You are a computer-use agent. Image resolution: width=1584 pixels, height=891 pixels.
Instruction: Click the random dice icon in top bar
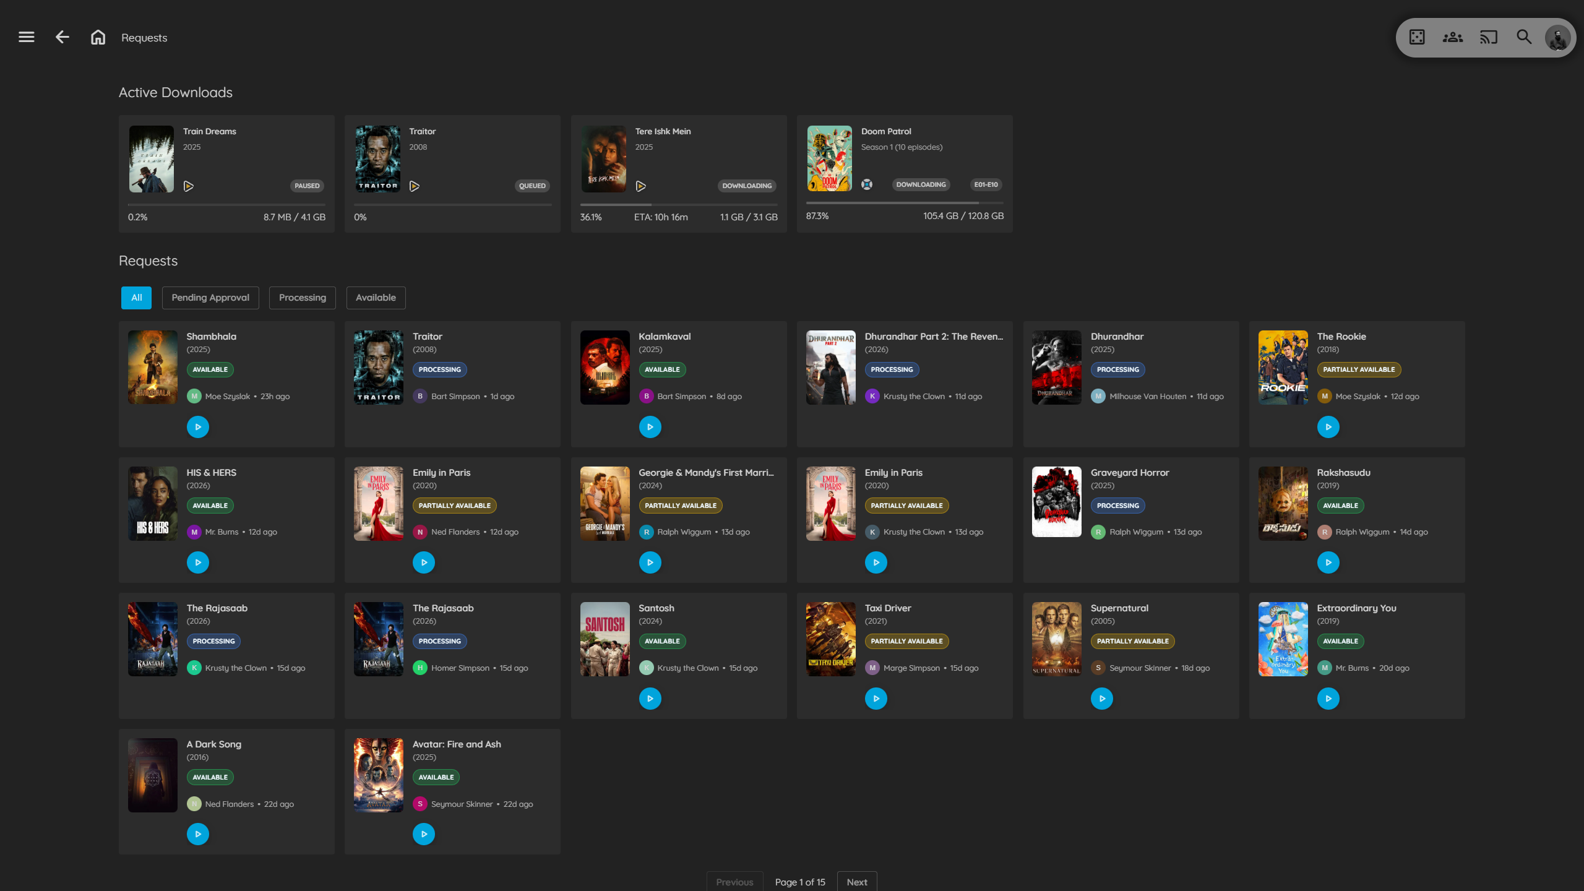coord(1417,37)
